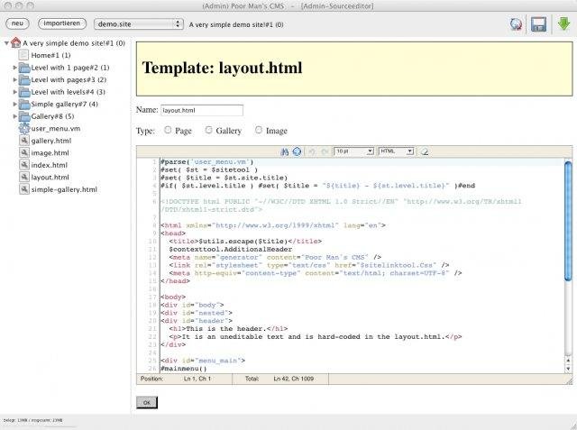
Task: Click the home icon of the demo site root
Action: (15, 42)
